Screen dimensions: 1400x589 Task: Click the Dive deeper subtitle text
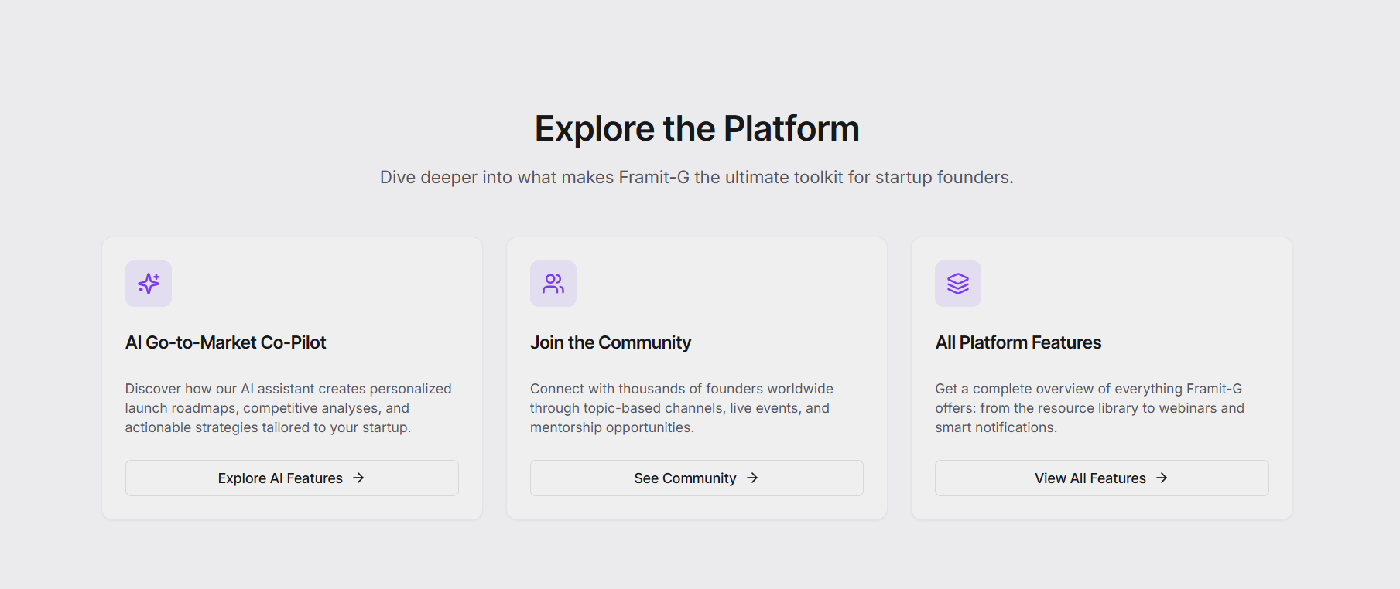(x=697, y=177)
